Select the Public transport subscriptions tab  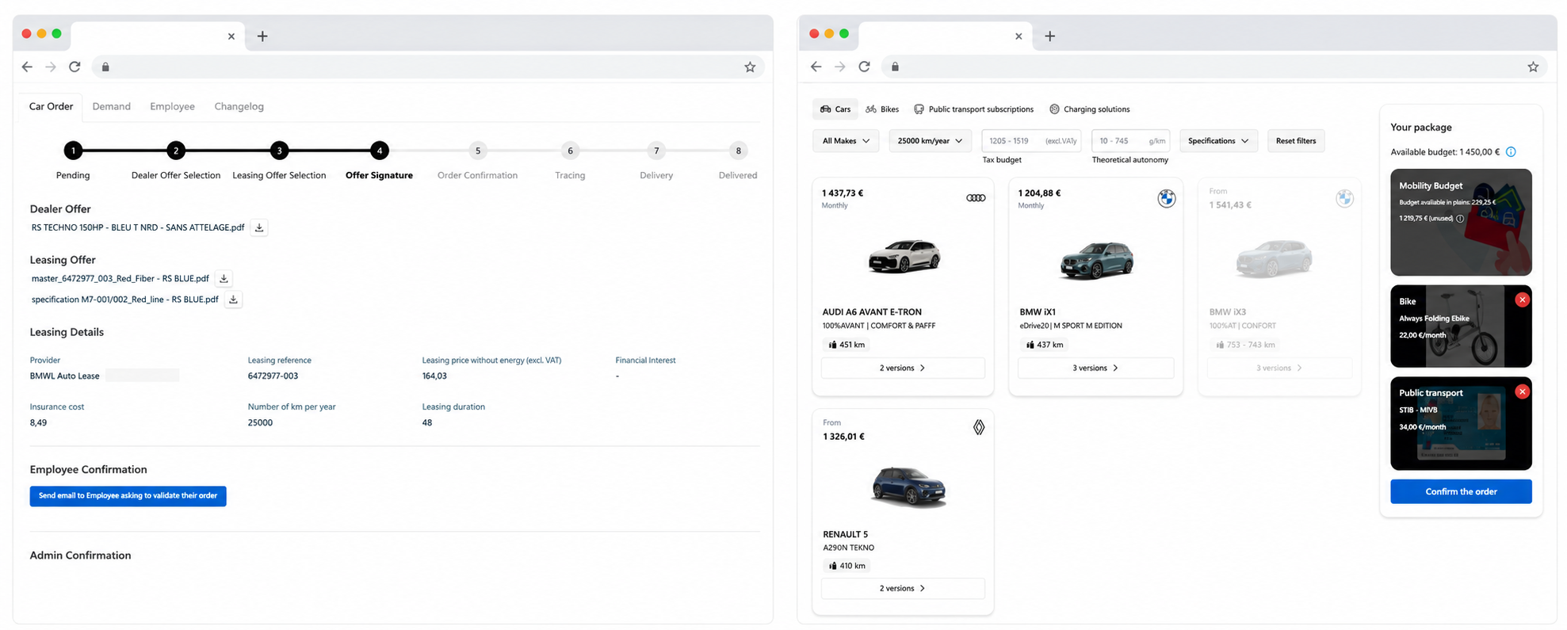(974, 109)
